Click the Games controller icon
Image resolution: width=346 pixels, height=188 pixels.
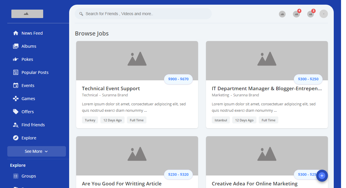pyautogui.click(x=16, y=99)
